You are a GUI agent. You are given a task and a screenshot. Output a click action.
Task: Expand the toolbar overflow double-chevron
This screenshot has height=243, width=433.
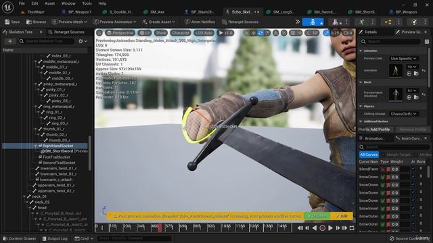298,22
